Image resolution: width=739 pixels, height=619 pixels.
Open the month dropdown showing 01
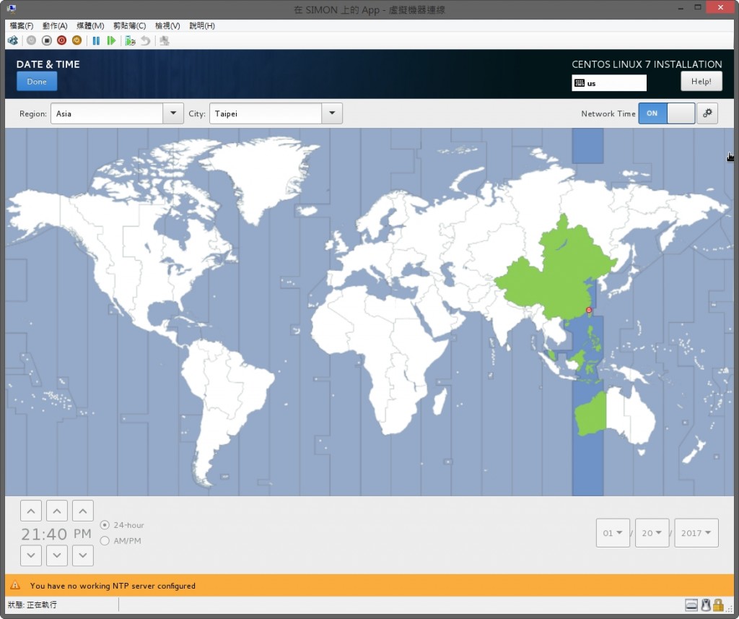613,532
